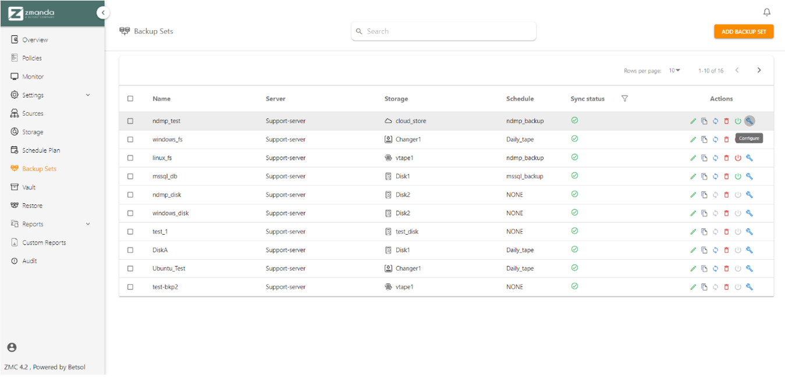Tick the linux_fs row checkbox
Image resolution: width=785 pixels, height=377 pixels.
pyautogui.click(x=130, y=158)
